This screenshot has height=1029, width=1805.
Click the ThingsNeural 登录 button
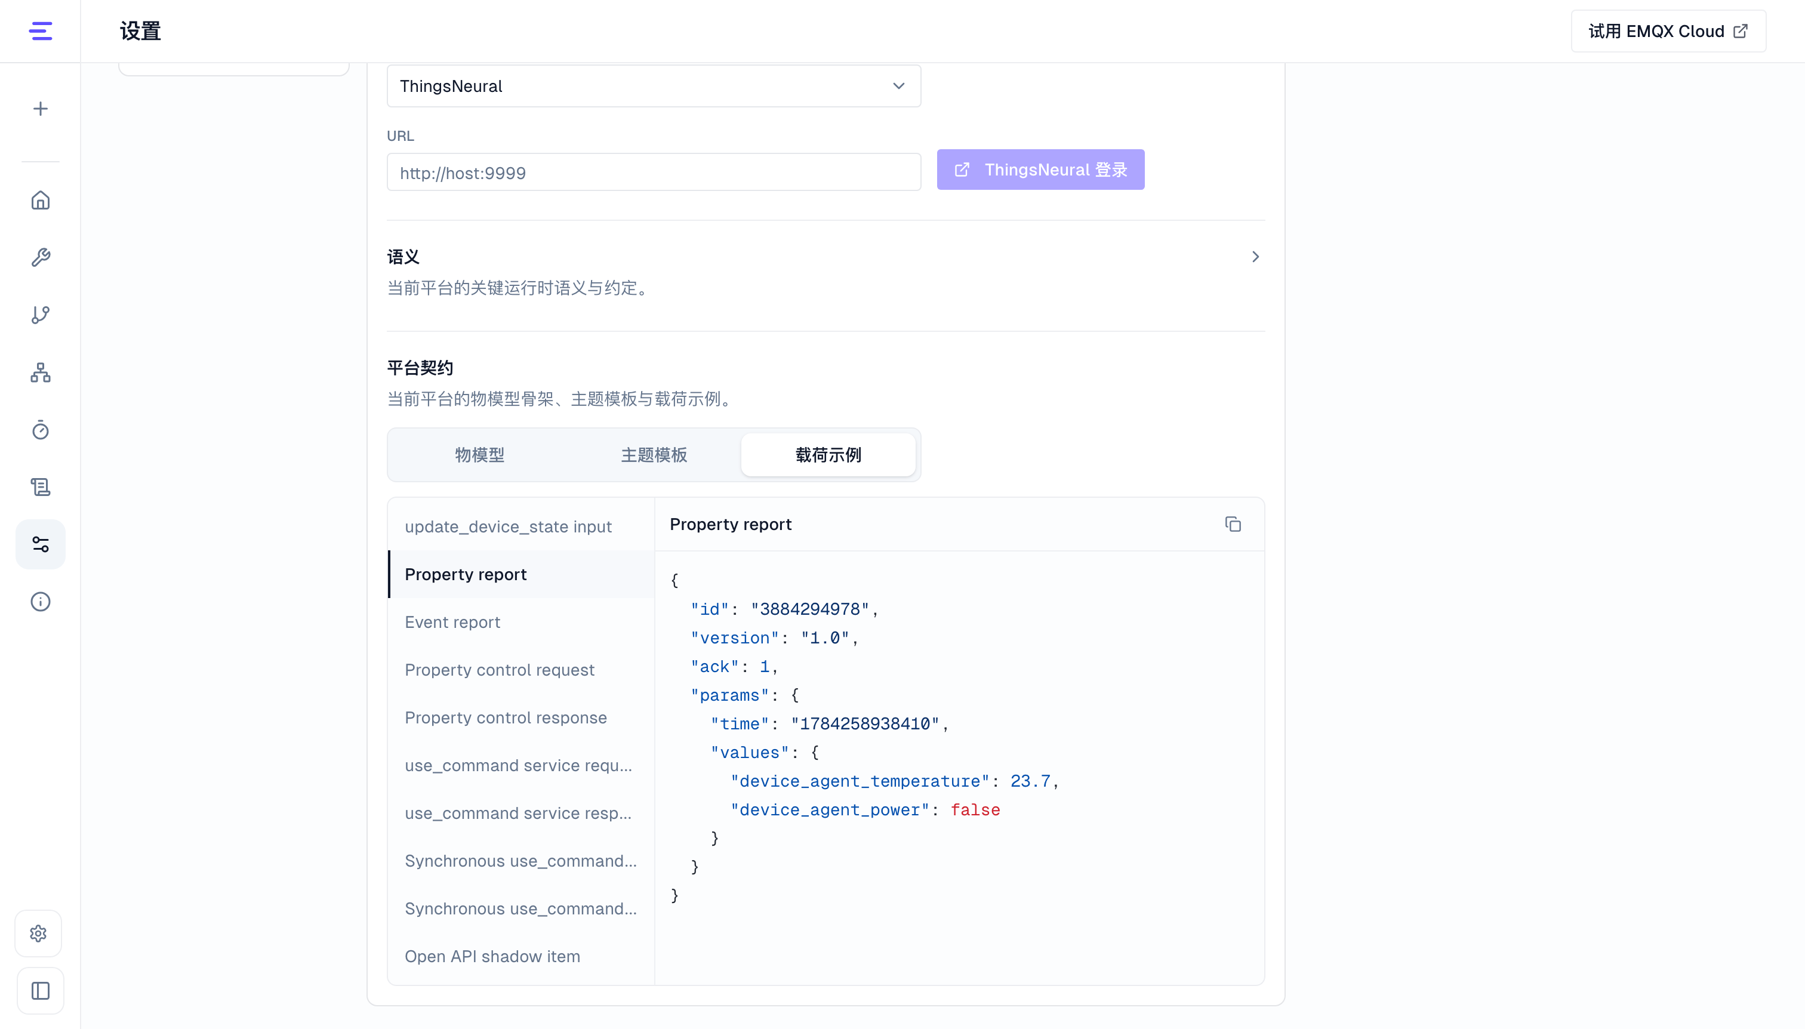pos(1040,170)
